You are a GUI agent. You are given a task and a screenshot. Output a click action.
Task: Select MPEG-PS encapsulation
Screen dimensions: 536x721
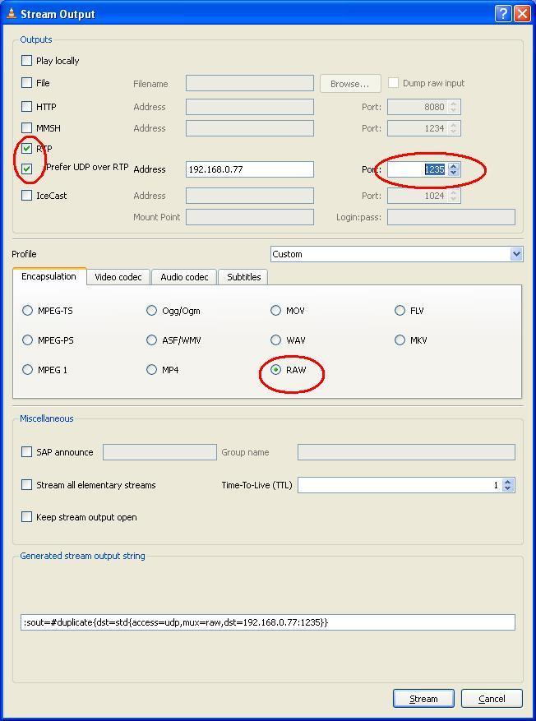tap(28, 340)
